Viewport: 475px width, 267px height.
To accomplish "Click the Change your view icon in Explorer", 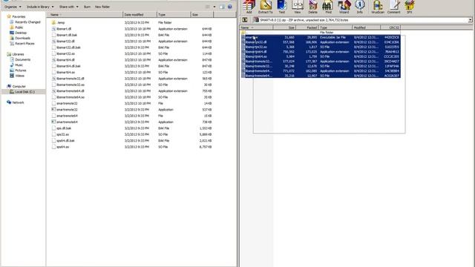I will pyautogui.click(x=208, y=7).
